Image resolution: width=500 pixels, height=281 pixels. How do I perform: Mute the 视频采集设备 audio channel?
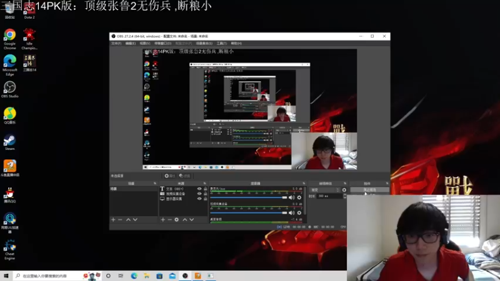pos(291,213)
